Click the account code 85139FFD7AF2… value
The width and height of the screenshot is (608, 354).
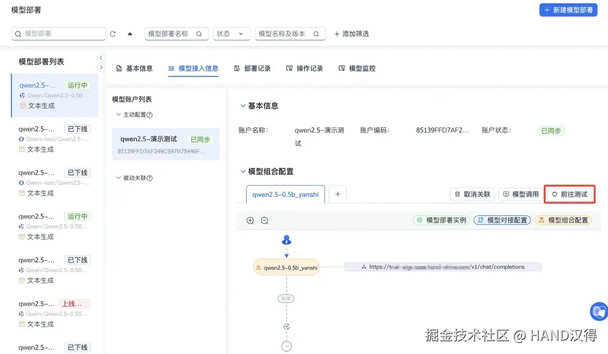[442, 130]
